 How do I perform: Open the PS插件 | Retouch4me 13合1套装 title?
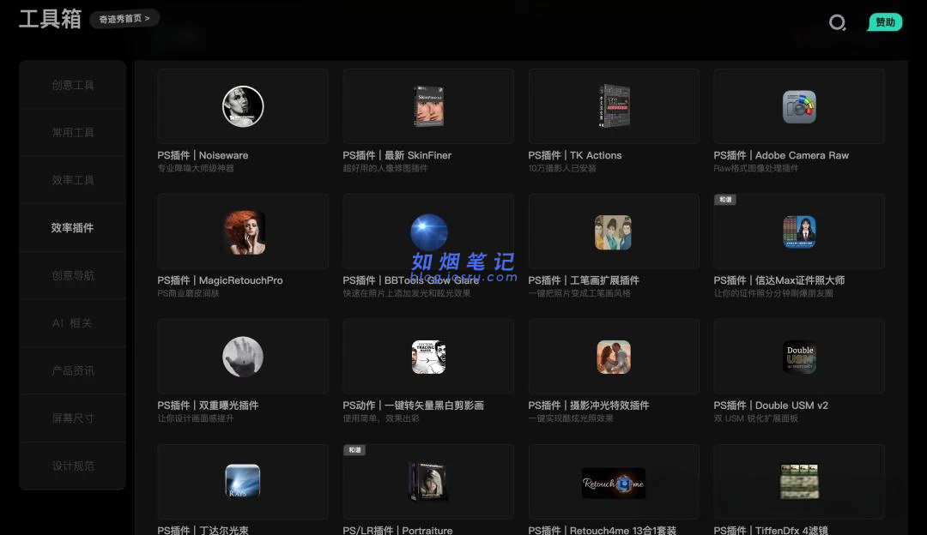(602, 530)
